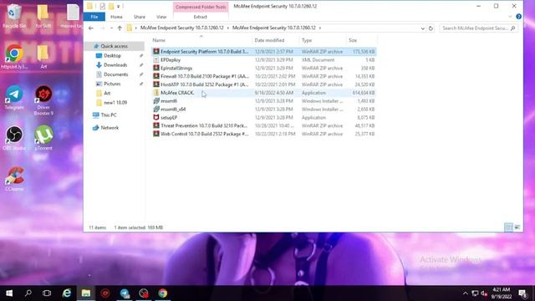
Task: Open the notification center icon
Action: pos(522,293)
